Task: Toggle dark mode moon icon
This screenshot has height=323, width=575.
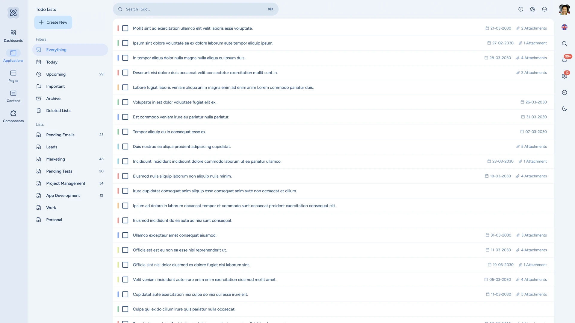Action: point(564,109)
